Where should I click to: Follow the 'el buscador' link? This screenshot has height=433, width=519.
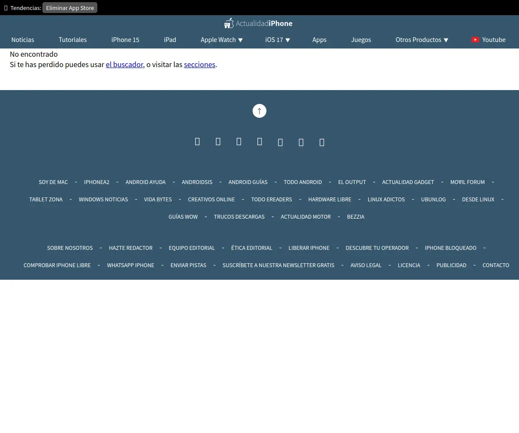(124, 65)
